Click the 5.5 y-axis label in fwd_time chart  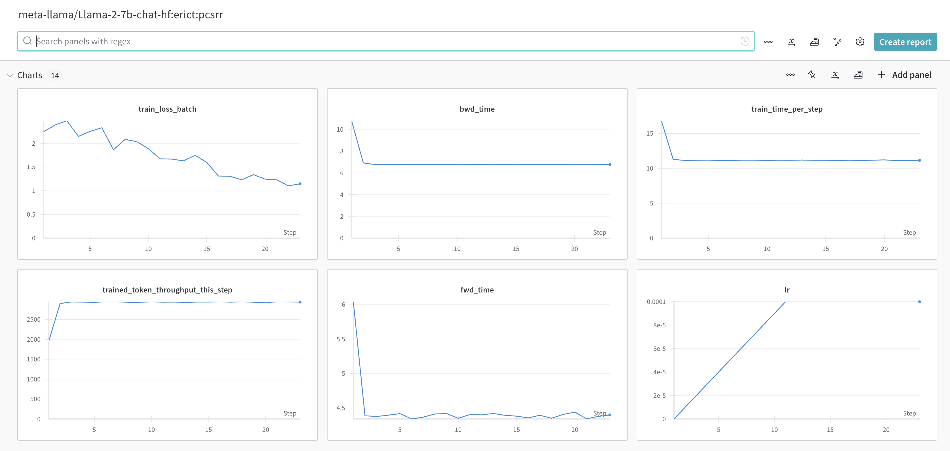pos(341,339)
